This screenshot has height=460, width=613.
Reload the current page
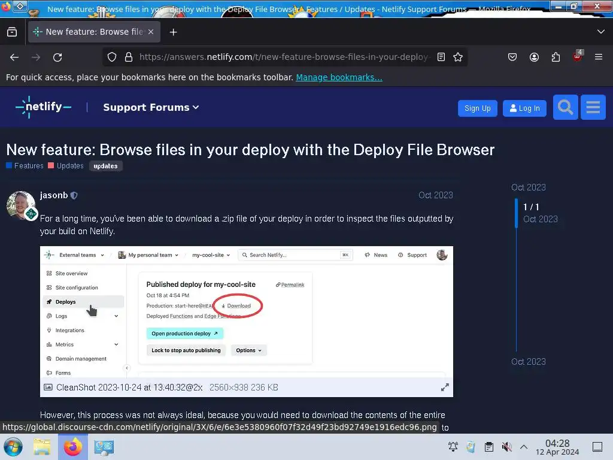57,57
